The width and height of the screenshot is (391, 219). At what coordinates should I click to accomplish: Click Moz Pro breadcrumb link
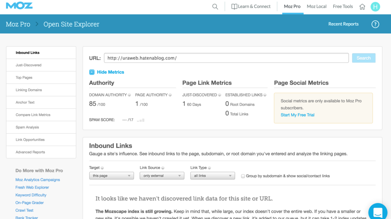click(x=18, y=24)
